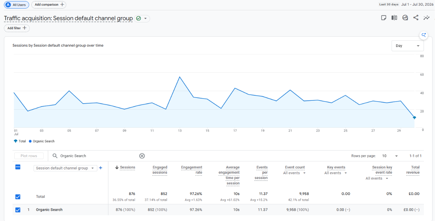Open Event count All events dropdown

(x=295, y=173)
